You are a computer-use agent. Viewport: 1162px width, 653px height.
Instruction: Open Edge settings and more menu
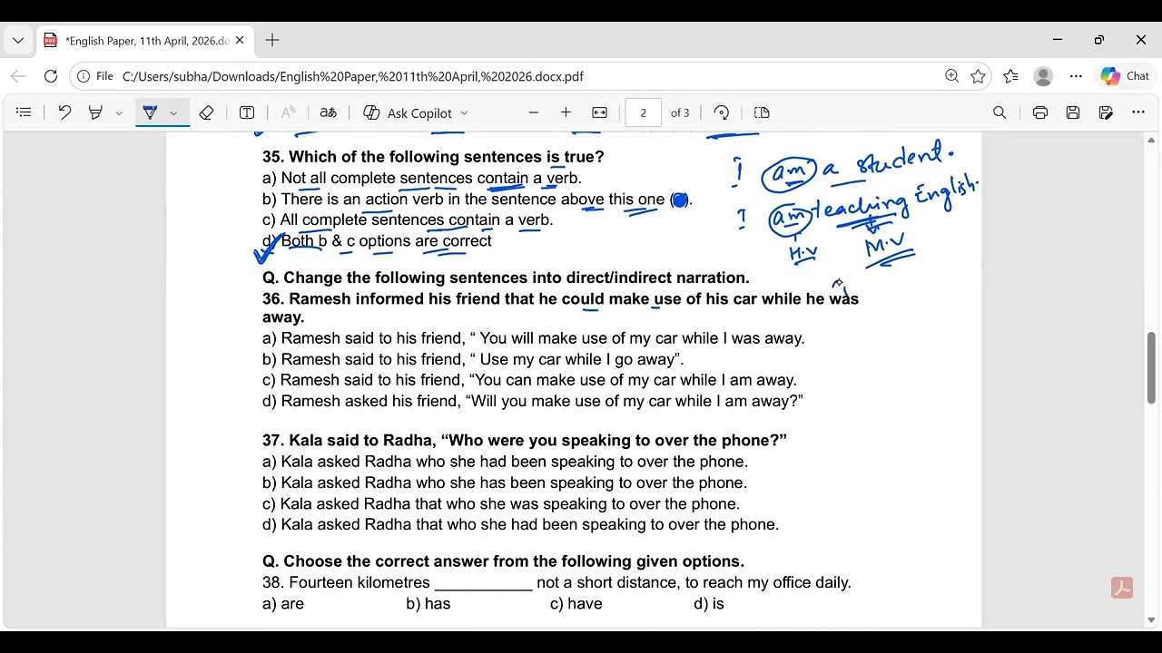[1076, 76]
